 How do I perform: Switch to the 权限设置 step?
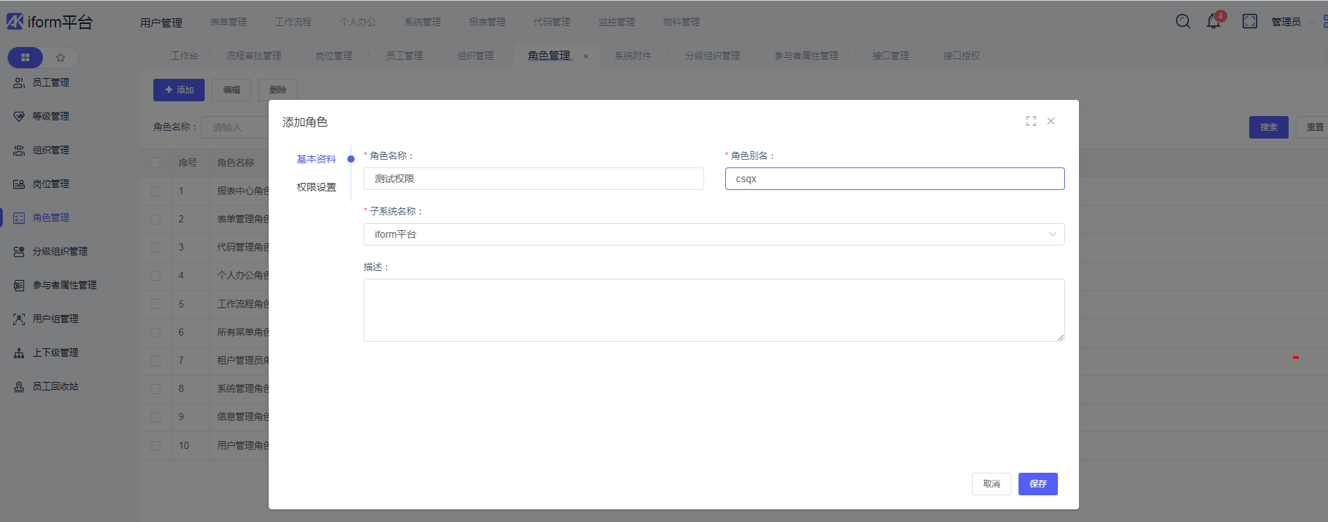tap(317, 187)
